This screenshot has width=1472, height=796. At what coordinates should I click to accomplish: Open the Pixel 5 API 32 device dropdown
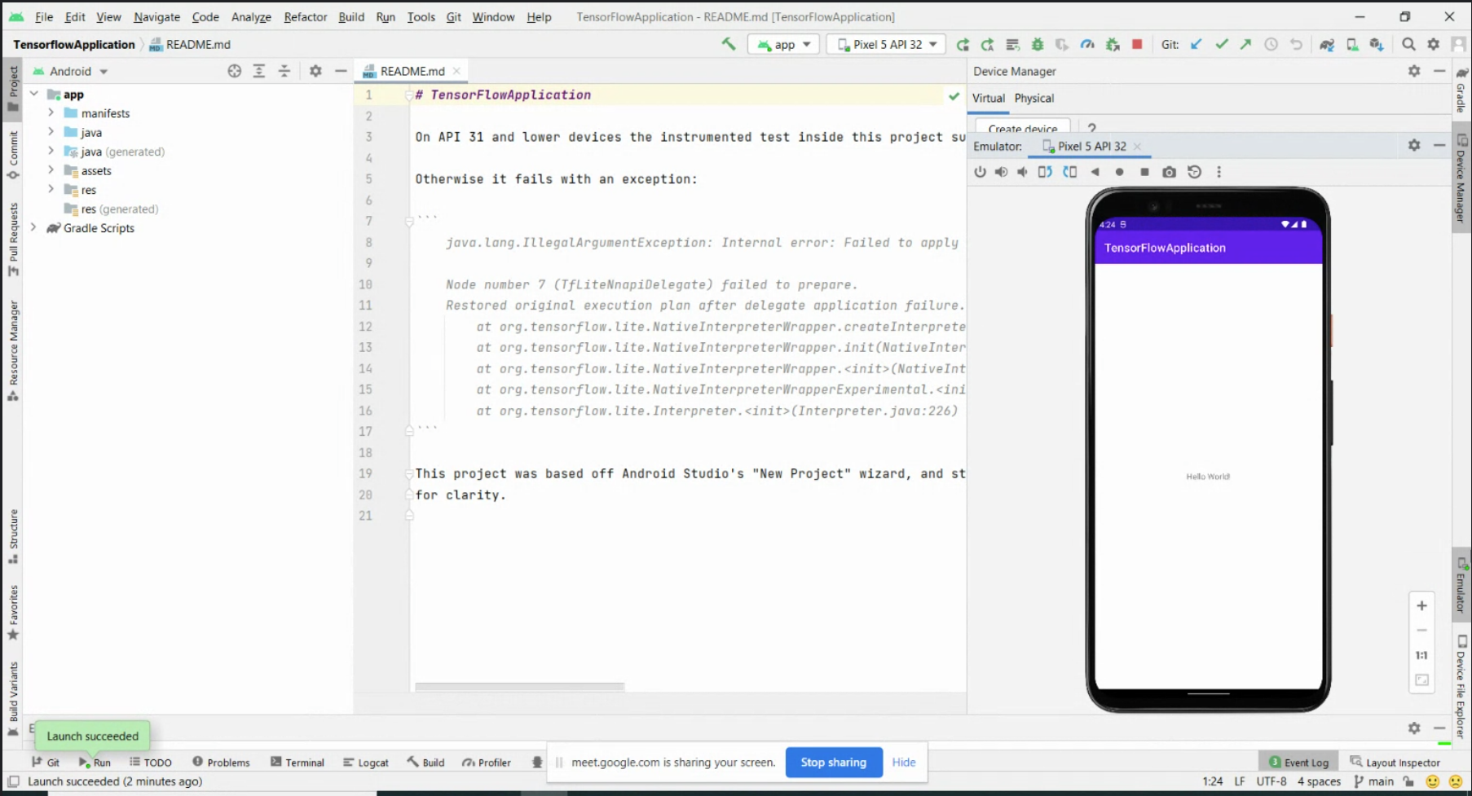(x=886, y=44)
